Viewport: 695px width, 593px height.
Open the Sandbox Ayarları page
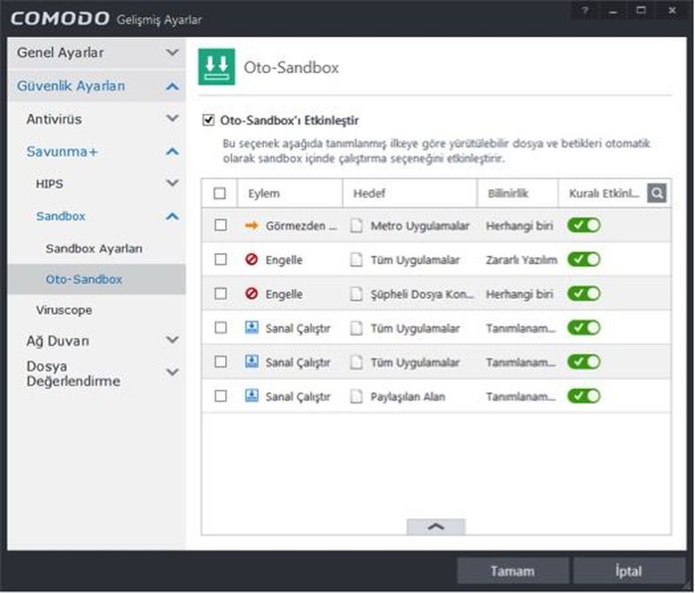coord(94,248)
